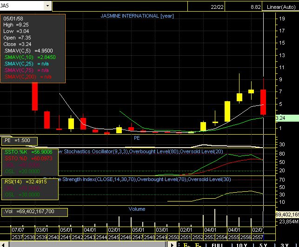The width and height of the screenshot is (299, 247).
Task: Click the green .SMAV(C,10) =2.8450 row
Action: [x=30, y=57]
